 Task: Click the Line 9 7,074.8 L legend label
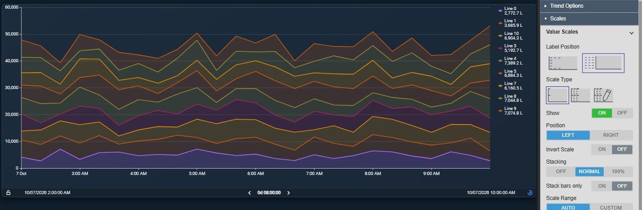tap(513, 111)
